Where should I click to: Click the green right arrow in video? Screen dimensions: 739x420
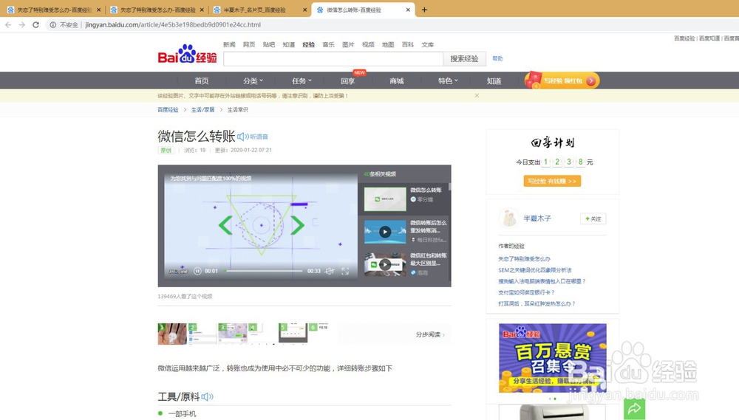(297, 225)
